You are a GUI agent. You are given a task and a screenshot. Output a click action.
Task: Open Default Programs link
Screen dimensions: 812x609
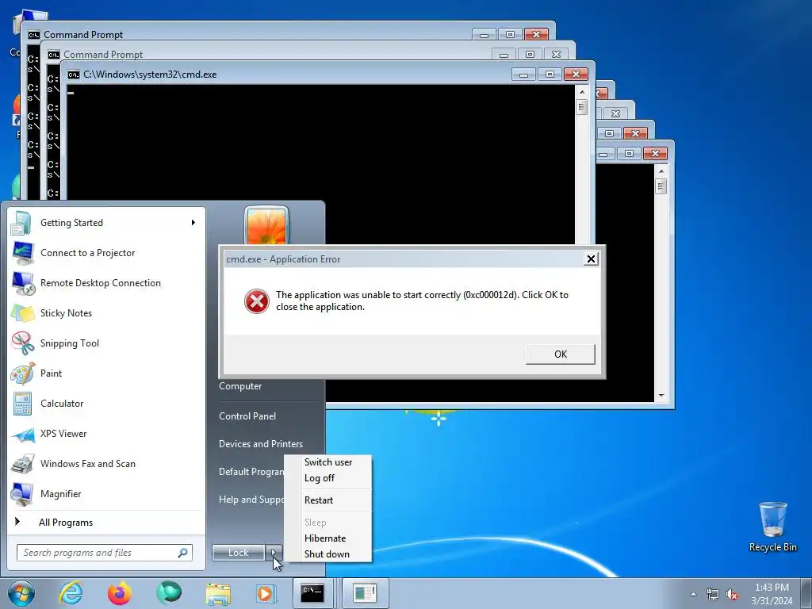coord(251,472)
